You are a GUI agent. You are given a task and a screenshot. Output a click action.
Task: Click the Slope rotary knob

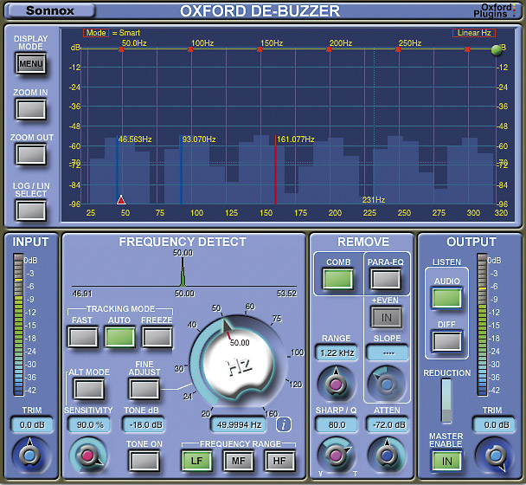(x=387, y=384)
